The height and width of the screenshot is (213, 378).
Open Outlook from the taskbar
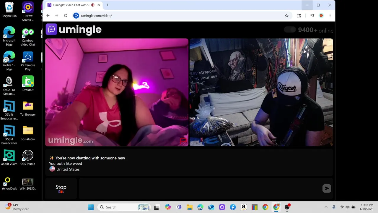[x=211, y=207]
